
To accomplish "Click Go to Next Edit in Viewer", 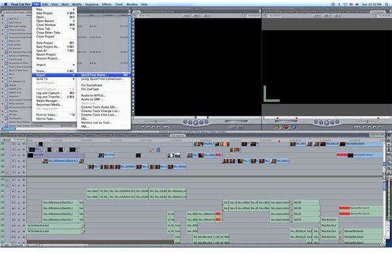I will 206,122.
